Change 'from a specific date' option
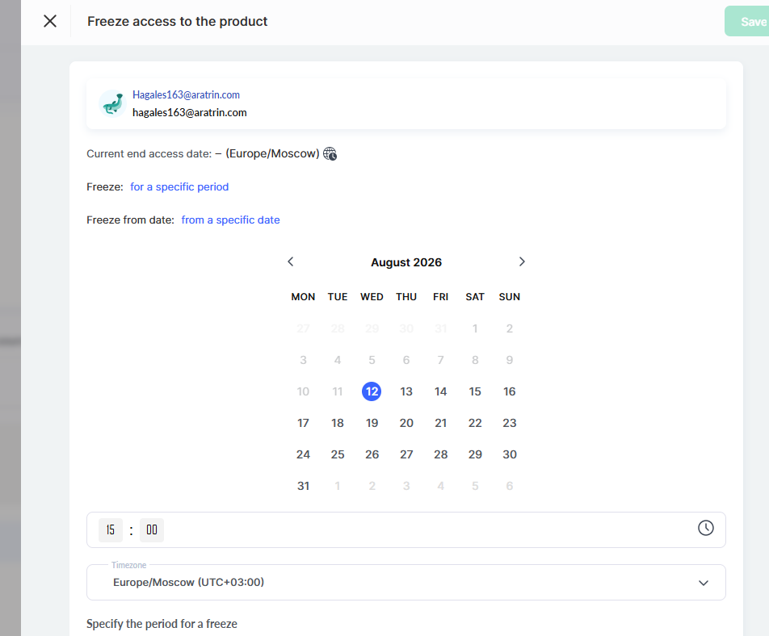Screen dimensions: 769x636 tap(230, 220)
